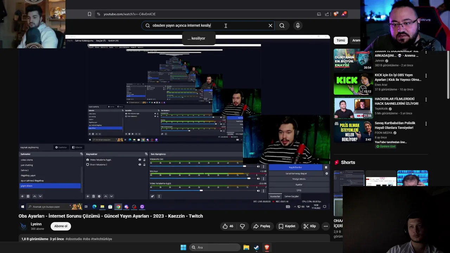The image size is (450, 253).
Task: Move scene down arrow under Sahneler
Action: click(40, 196)
